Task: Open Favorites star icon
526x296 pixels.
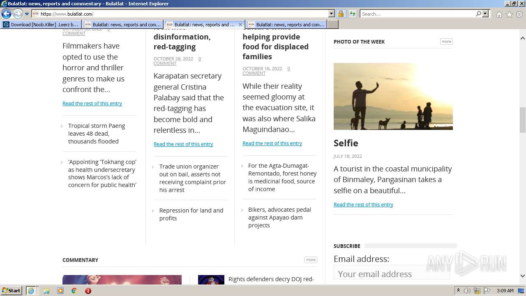Action: click(x=509, y=14)
